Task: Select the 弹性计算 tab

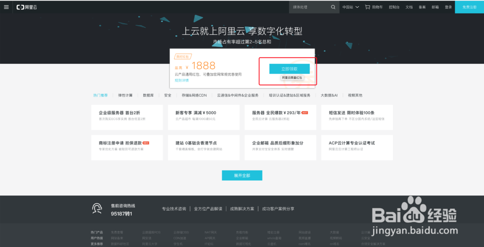Action: [125, 95]
